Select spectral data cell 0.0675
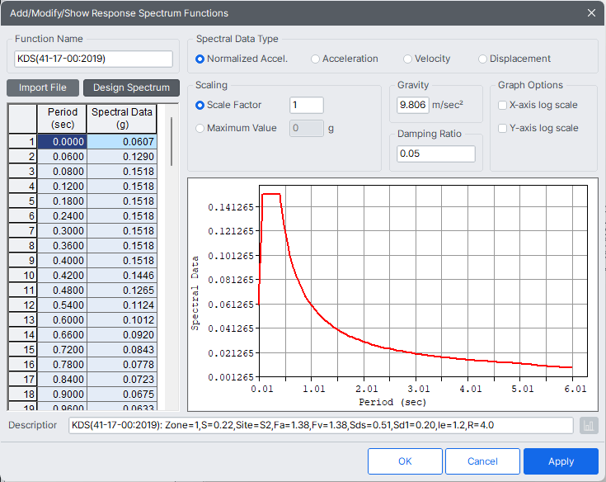Image resolution: width=606 pixels, height=482 pixels. (x=122, y=395)
